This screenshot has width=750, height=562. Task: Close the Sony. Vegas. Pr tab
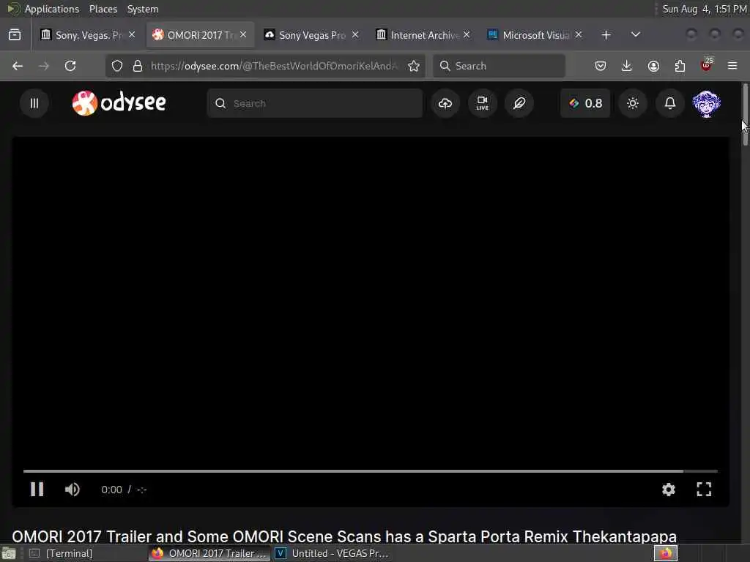click(x=132, y=35)
